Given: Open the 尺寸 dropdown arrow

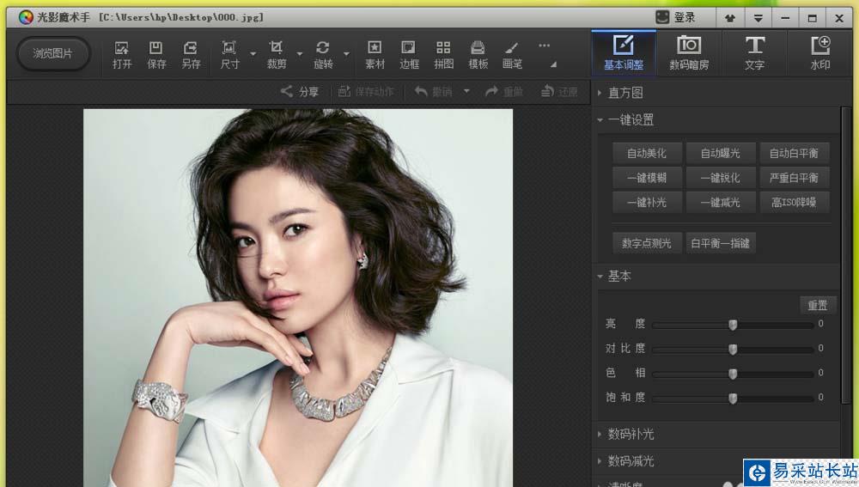Looking at the screenshot, I should [253, 54].
